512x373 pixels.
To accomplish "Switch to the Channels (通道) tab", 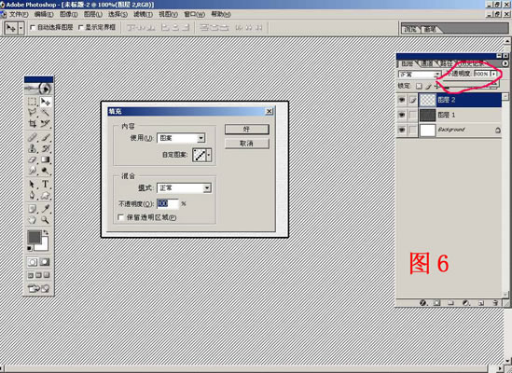I will [426, 63].
